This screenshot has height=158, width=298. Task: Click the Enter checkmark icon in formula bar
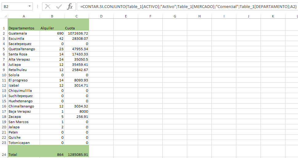59,6
